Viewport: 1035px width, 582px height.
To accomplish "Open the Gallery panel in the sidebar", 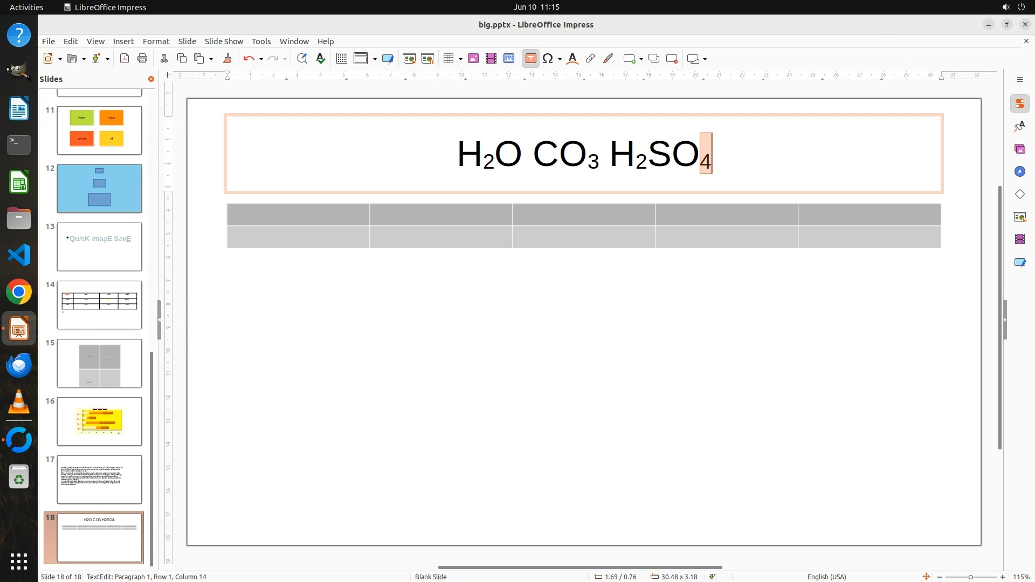I will click(x=1019, y=149).
